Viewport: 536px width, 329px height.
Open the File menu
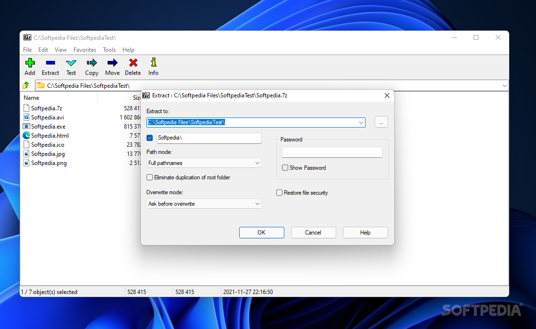[27, 50]
